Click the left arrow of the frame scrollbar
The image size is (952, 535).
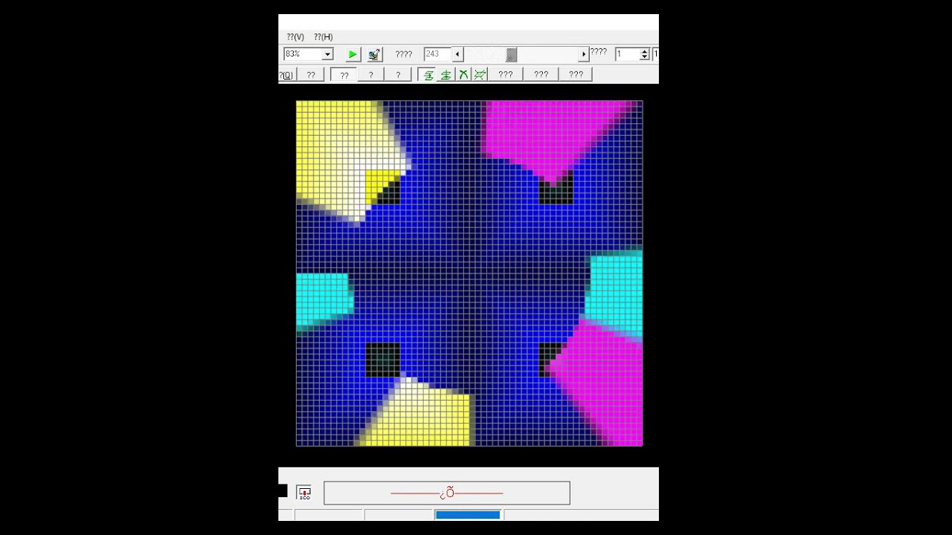click(x=457, y=54)
